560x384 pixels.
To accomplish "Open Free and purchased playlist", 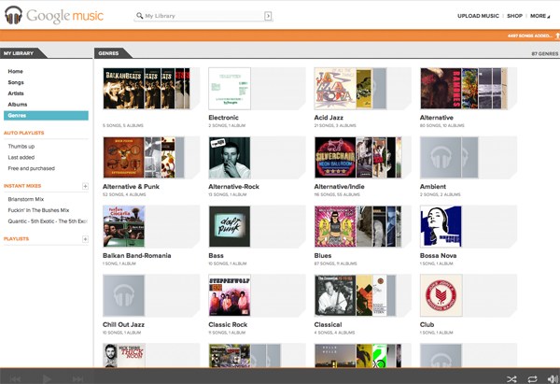I will click(x=32, y=168).
